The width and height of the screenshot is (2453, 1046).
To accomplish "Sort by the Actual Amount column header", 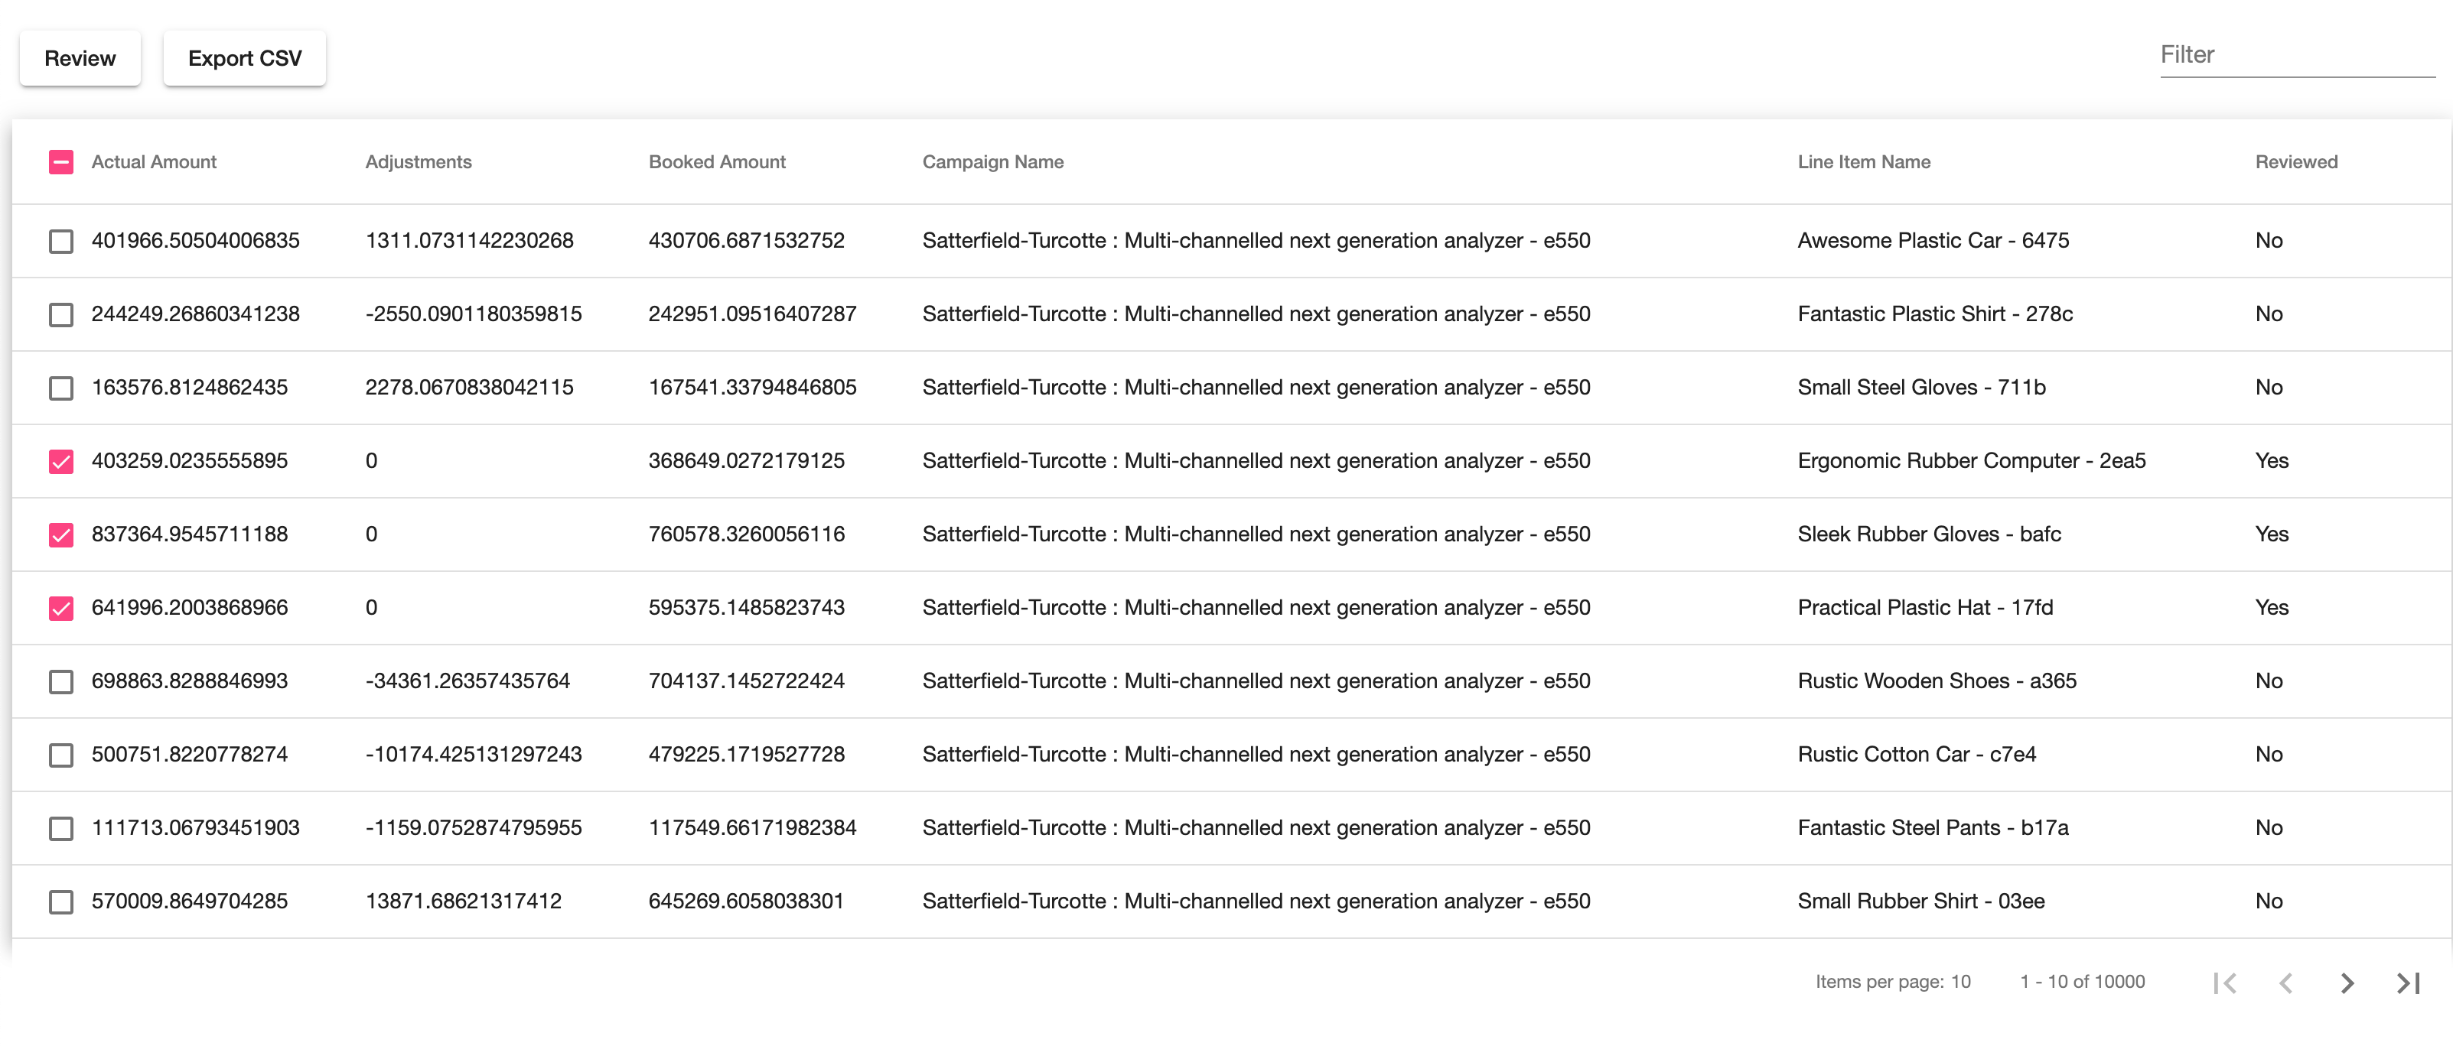I will pos(153,162).
